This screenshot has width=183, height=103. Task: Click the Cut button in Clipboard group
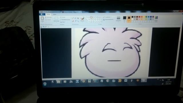pos(48,17)
